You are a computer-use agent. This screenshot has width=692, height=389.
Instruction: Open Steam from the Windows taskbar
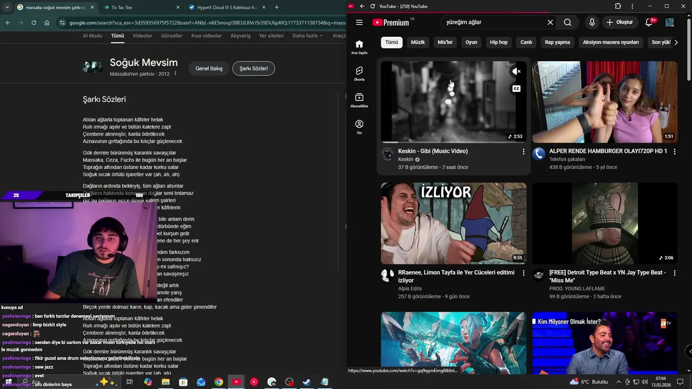307,382
